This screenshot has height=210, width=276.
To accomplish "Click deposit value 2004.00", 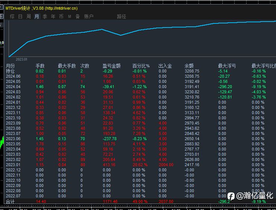I will point(166,165).
